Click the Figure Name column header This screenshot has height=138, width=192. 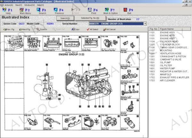(175, 29)
